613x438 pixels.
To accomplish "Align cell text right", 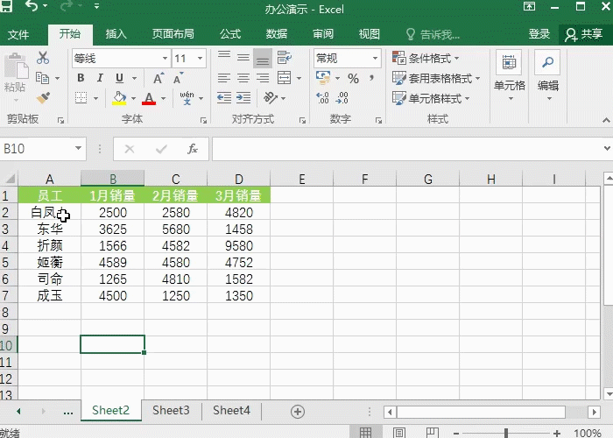I will pos(263,78).
